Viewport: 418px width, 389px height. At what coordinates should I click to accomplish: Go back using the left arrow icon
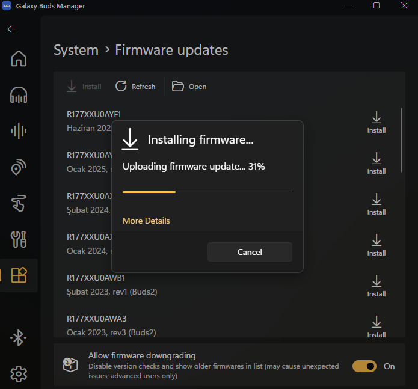(11, 29)
